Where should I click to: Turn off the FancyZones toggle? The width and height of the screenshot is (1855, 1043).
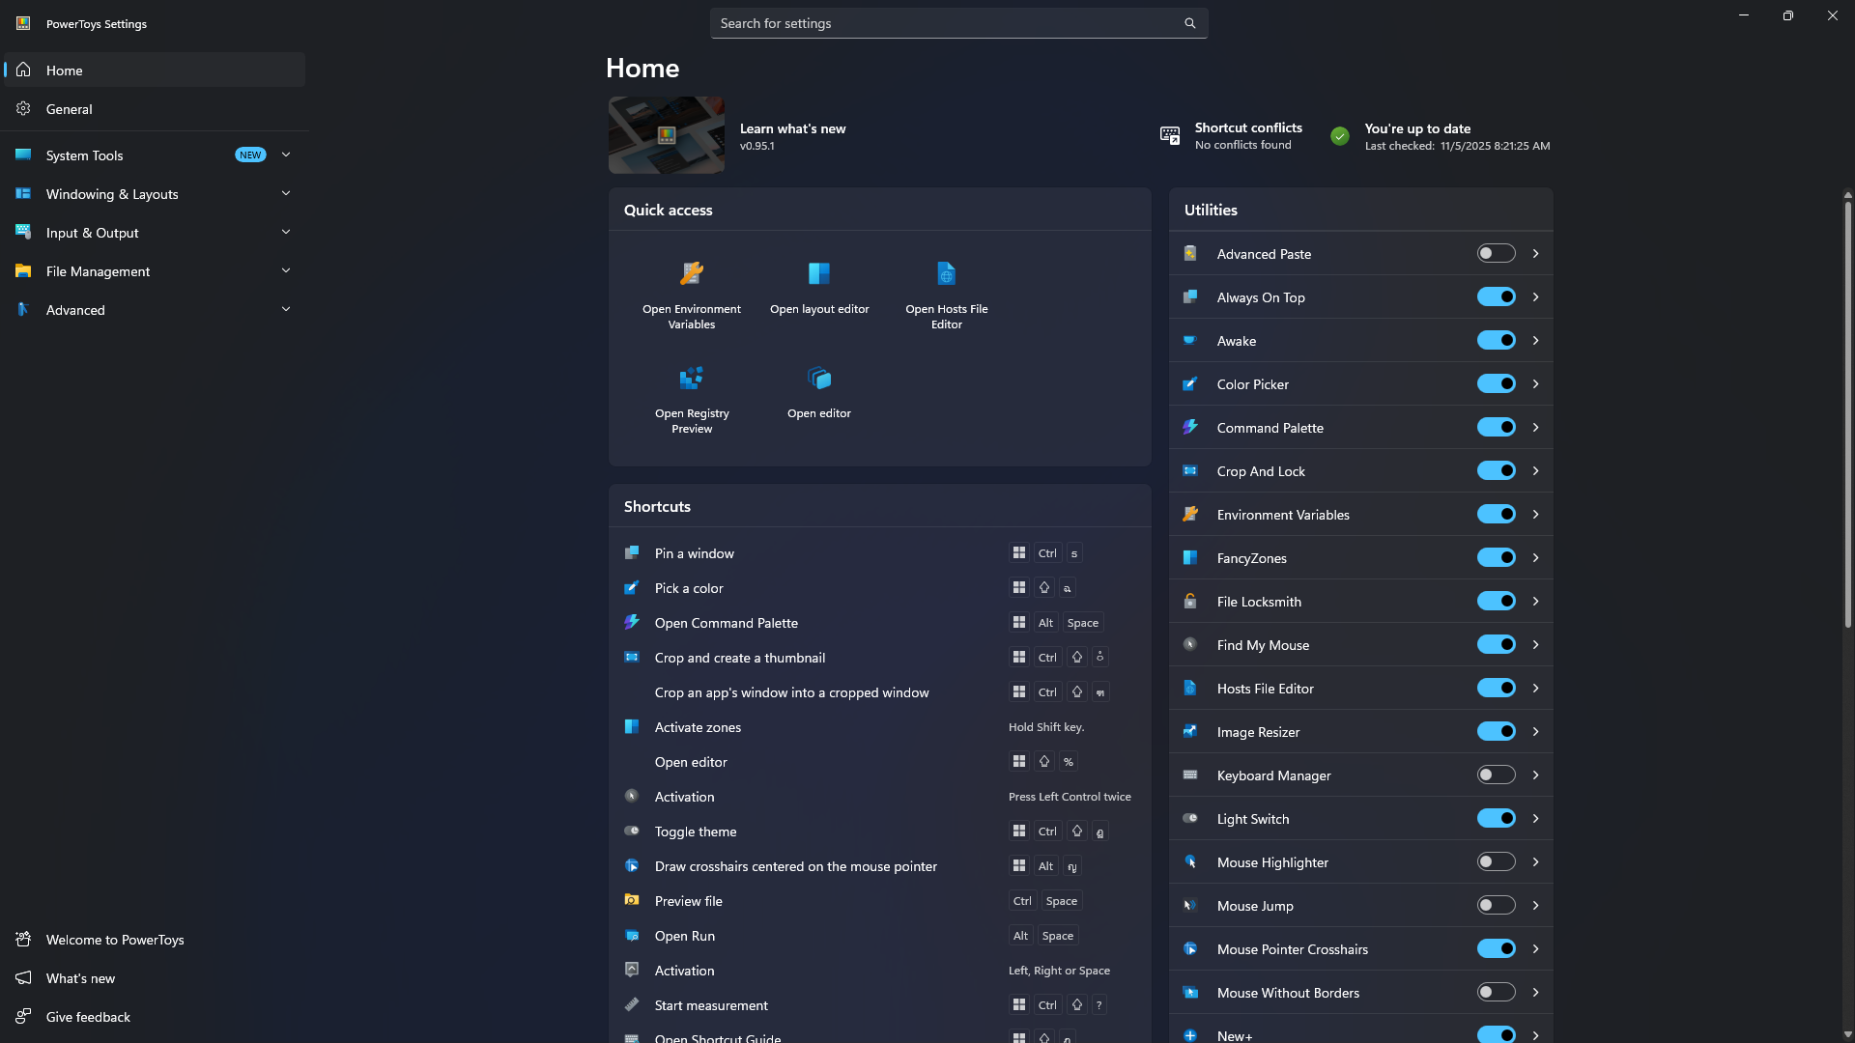[1496, 557]
